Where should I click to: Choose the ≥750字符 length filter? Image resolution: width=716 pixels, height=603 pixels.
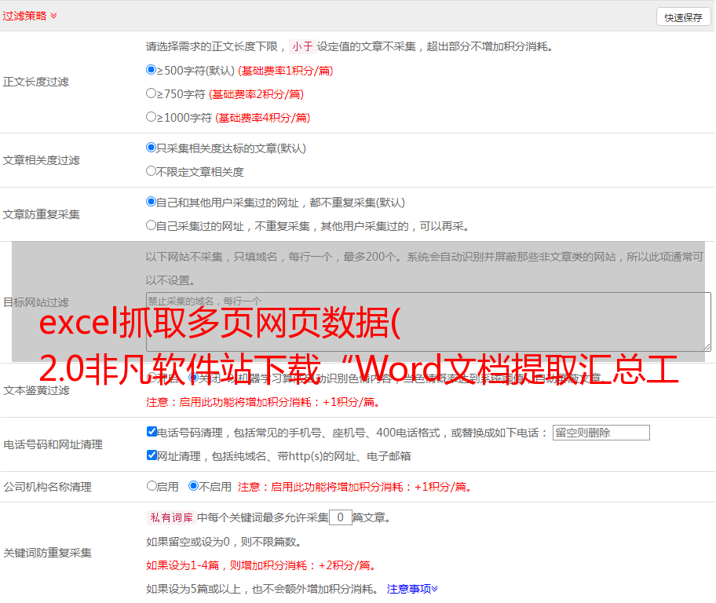(x=152, y=93)
